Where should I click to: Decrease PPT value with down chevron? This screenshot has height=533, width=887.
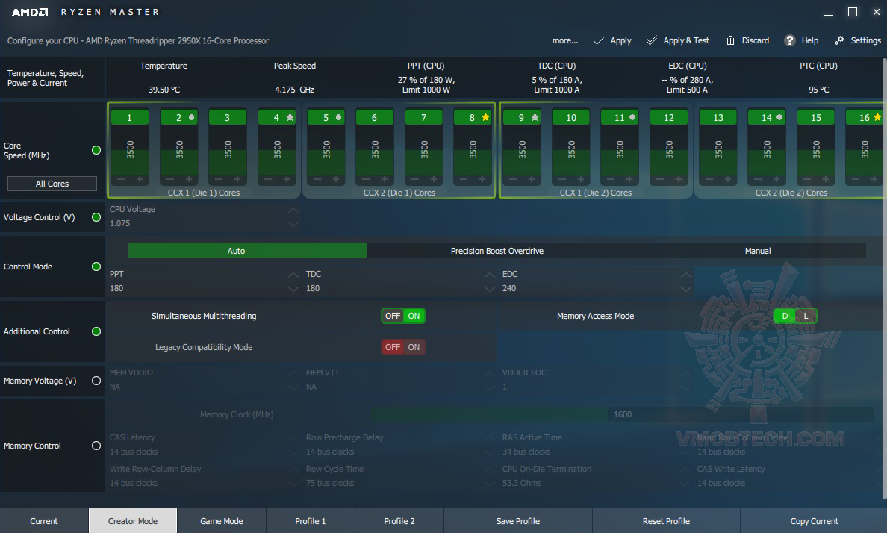pos(293,289)
